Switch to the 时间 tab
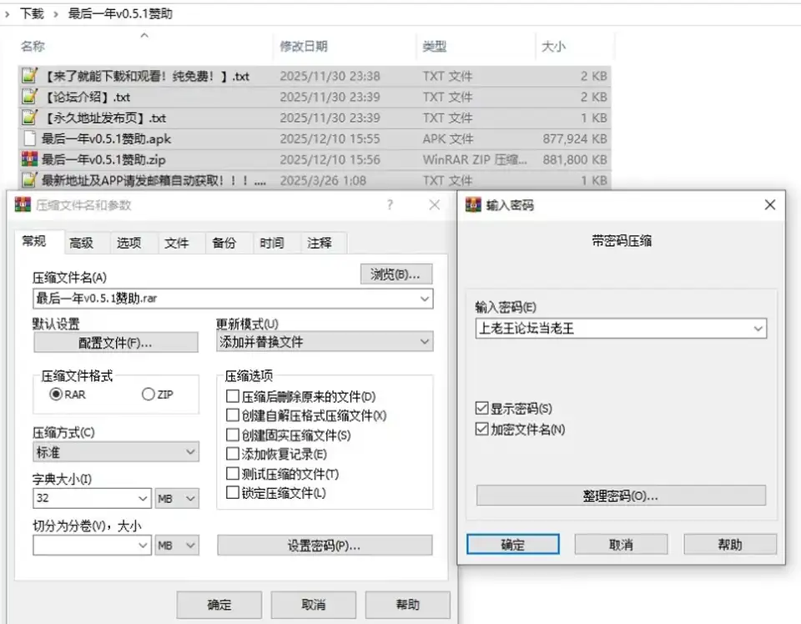Image resolution: width=801 pixels, height=624 pixels. coord(272,243)
